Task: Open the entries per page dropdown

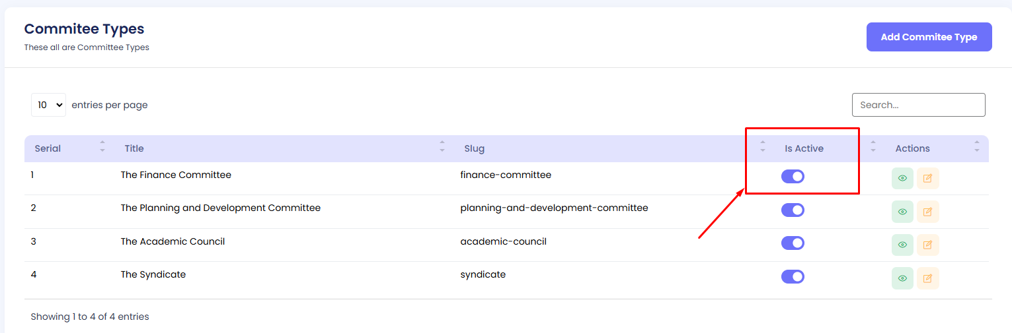Action: tap(48, 105)
